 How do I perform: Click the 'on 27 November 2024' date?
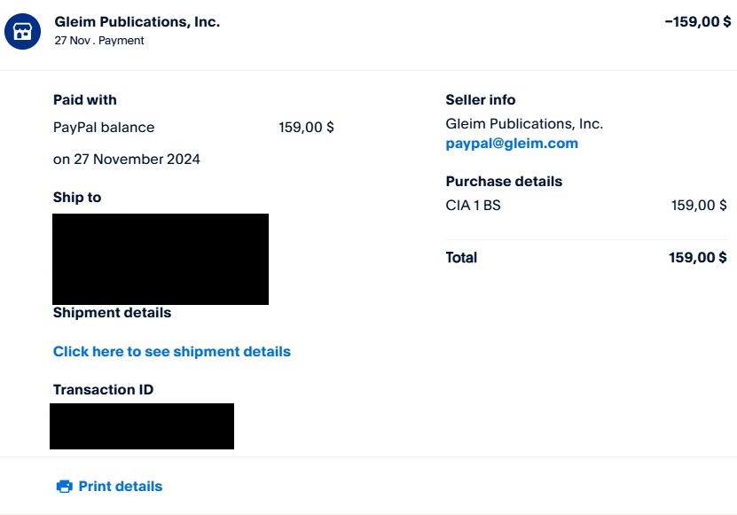point(127,160)
